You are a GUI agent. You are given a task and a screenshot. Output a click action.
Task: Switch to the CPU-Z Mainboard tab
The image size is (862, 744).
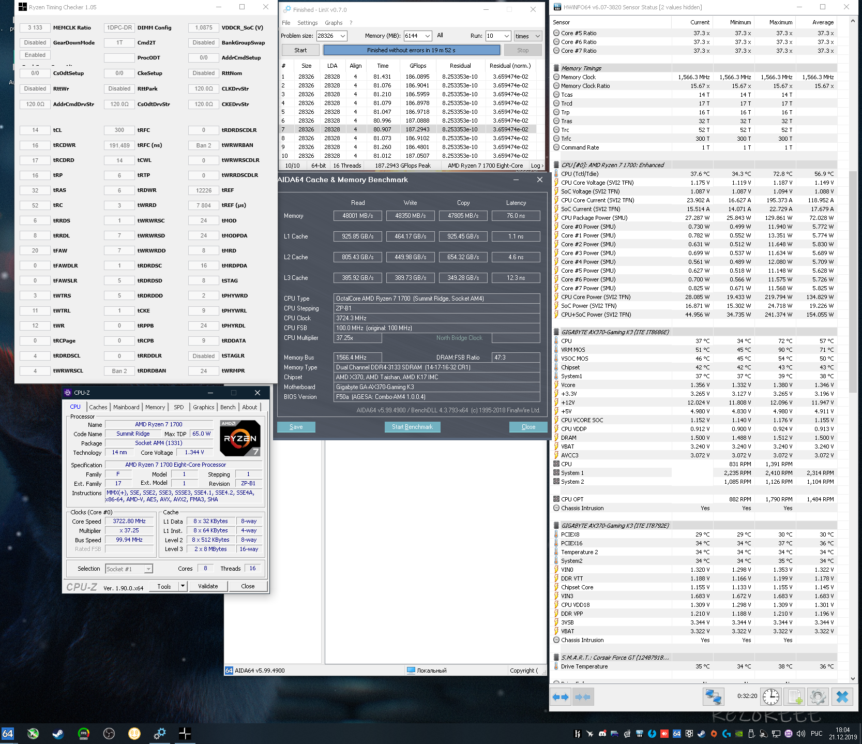pyautogui.click(x=126, y=407)
